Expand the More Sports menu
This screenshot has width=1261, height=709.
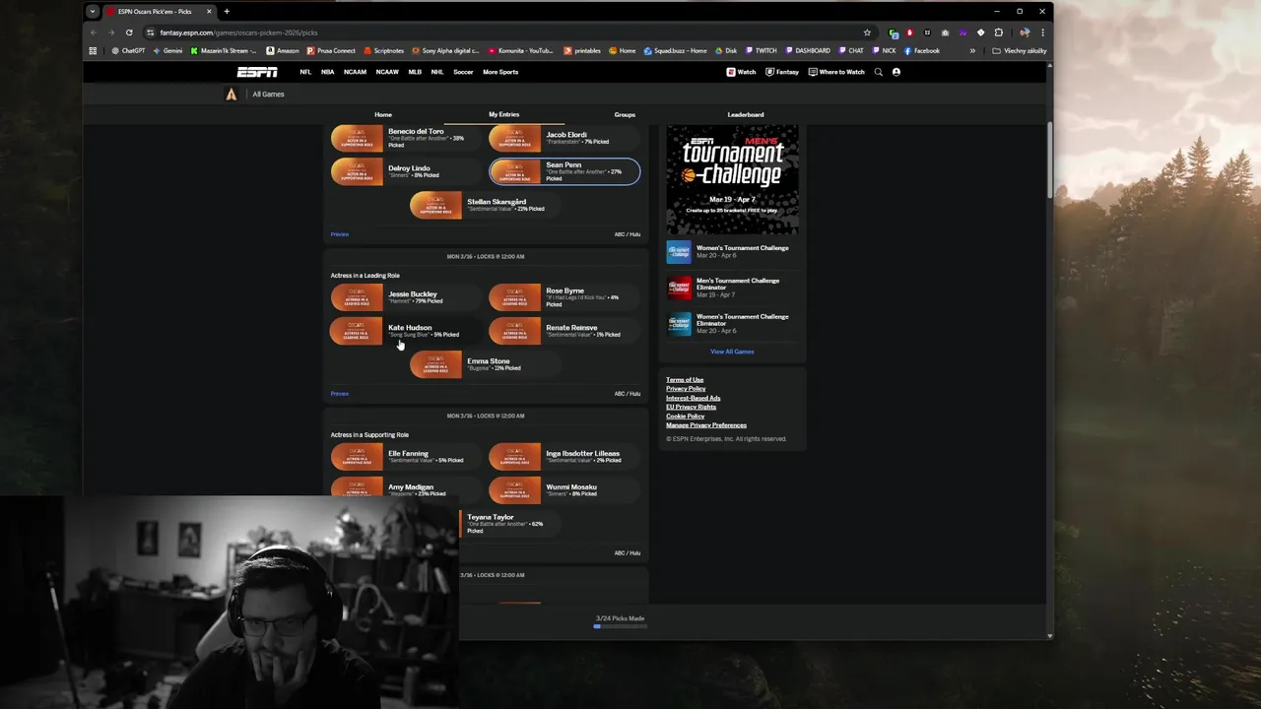point(500,72)
